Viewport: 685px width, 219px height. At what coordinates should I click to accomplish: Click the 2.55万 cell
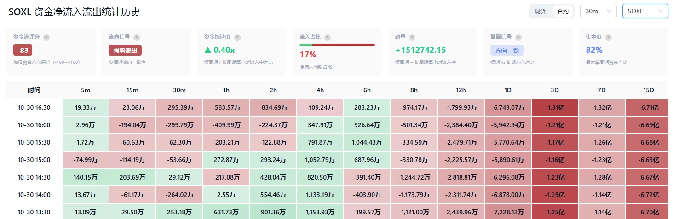click(226, 195)
